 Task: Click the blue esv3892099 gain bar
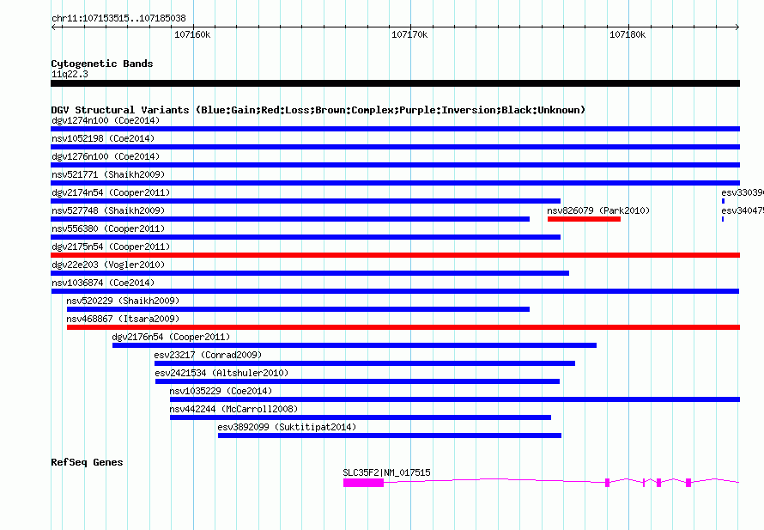coord(390,436)
